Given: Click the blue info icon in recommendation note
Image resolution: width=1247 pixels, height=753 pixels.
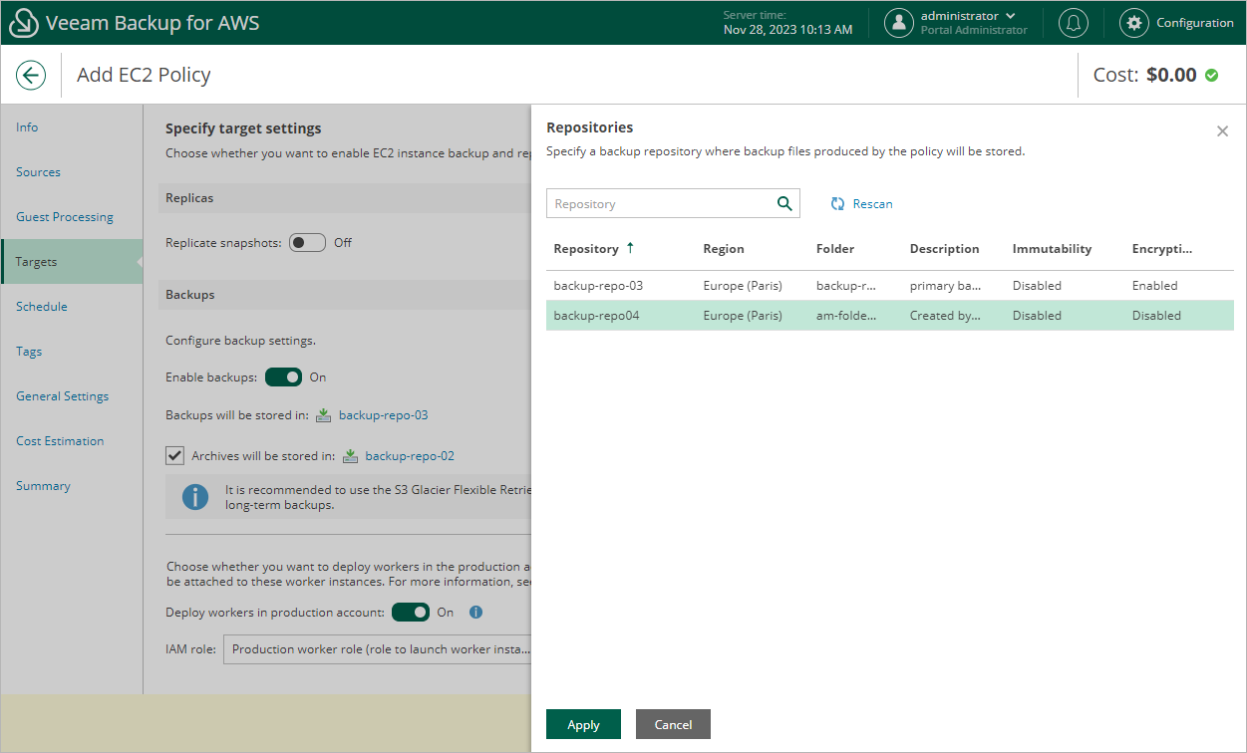Looking at the screenshot, I should (195, 497).
